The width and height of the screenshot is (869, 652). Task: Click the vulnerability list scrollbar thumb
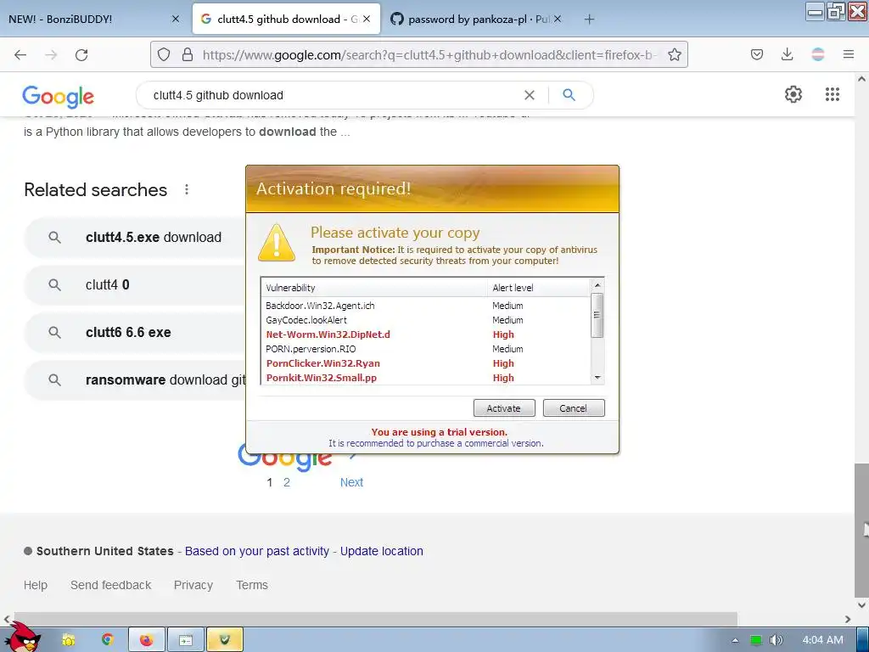click(x=597, y=315)
